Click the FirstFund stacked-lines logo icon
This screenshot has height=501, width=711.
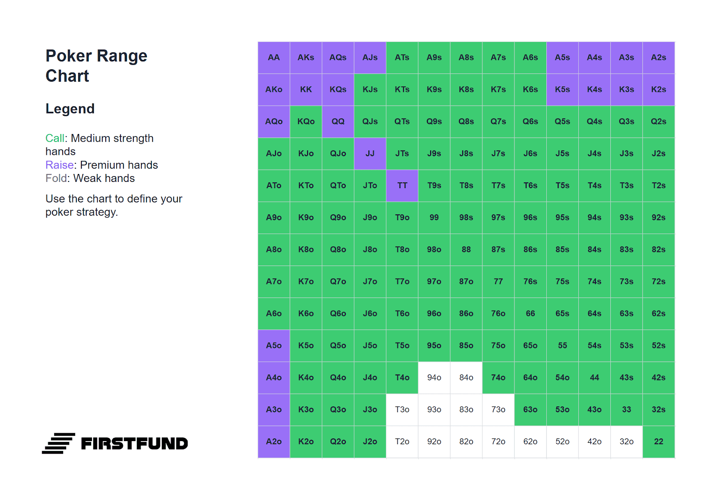tap(58, 443)
